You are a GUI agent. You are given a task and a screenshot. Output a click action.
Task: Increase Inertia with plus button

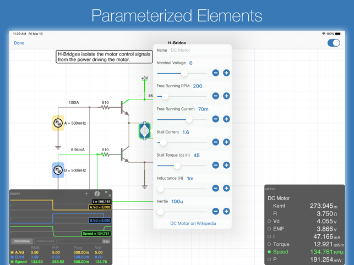[x=226, y=211]
